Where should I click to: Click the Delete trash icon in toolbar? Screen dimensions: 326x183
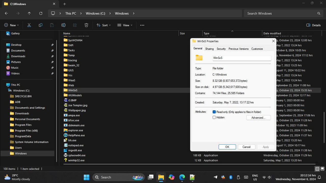(86, 25)
